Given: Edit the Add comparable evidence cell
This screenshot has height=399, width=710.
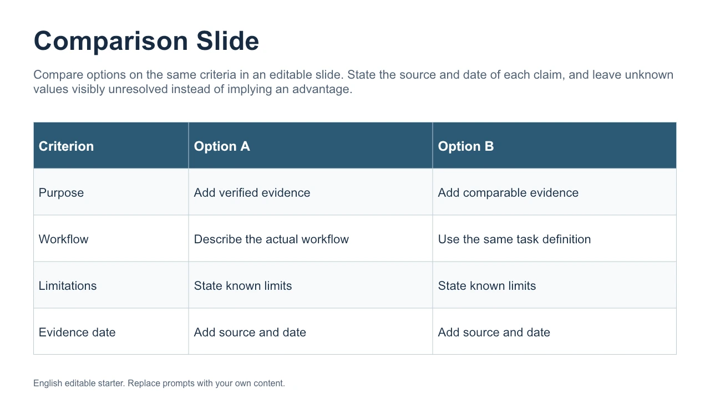Looking at the screenshot, I should coord(555,192).
